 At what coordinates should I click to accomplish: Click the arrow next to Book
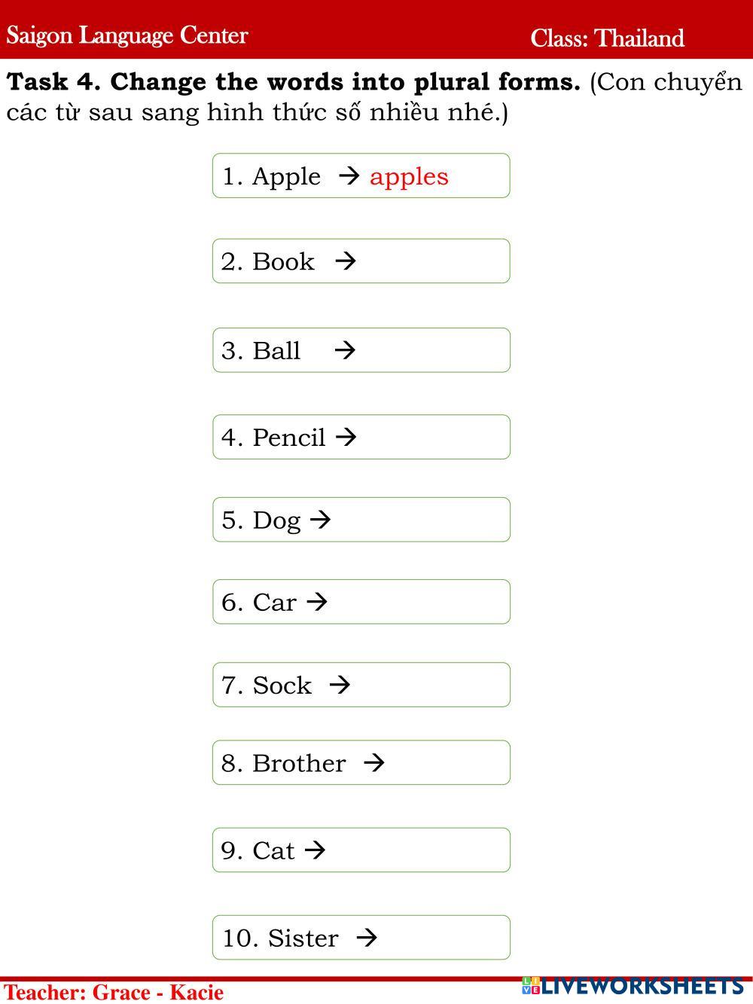(x=346, y=261)
